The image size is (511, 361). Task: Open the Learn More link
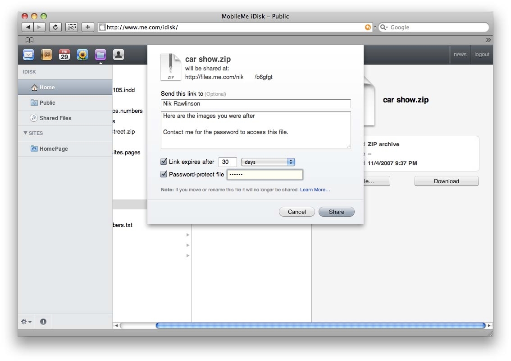click(315, 190)
